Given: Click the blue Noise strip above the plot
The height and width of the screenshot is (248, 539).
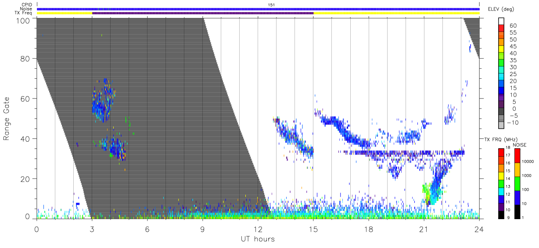Looking at the screenshot, I should pos(258,9).
